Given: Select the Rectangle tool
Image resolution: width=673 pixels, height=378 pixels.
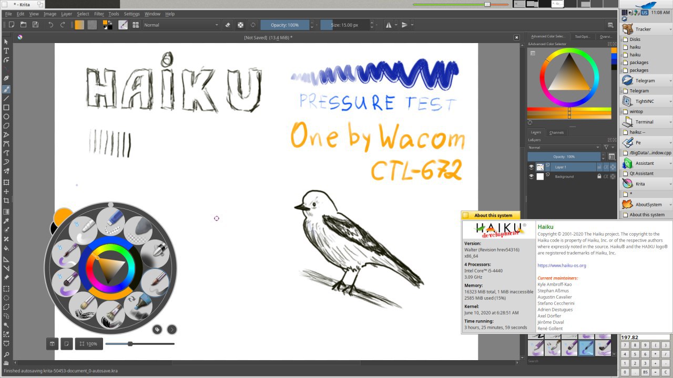Looking at the screenshot, I should (x=6, y=108).
